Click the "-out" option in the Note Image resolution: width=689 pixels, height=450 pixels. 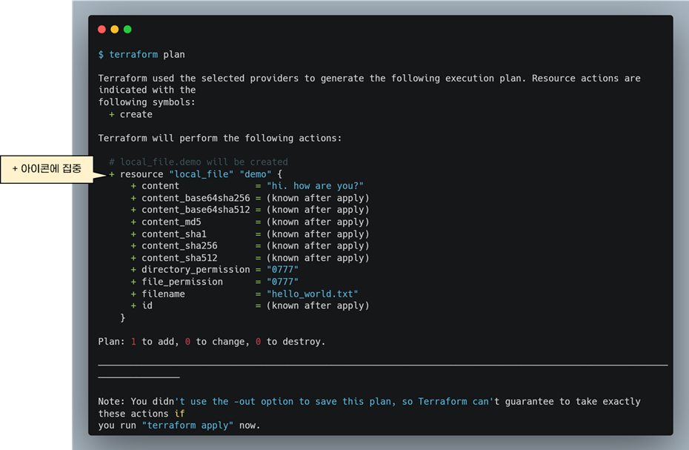click(x=244, y=402)
